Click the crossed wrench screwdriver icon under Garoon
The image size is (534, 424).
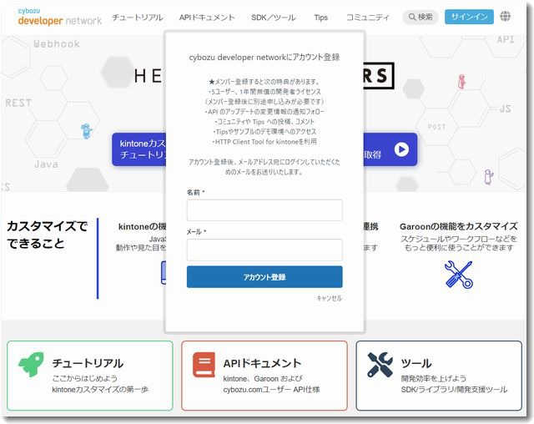click(x=458, y=275)
